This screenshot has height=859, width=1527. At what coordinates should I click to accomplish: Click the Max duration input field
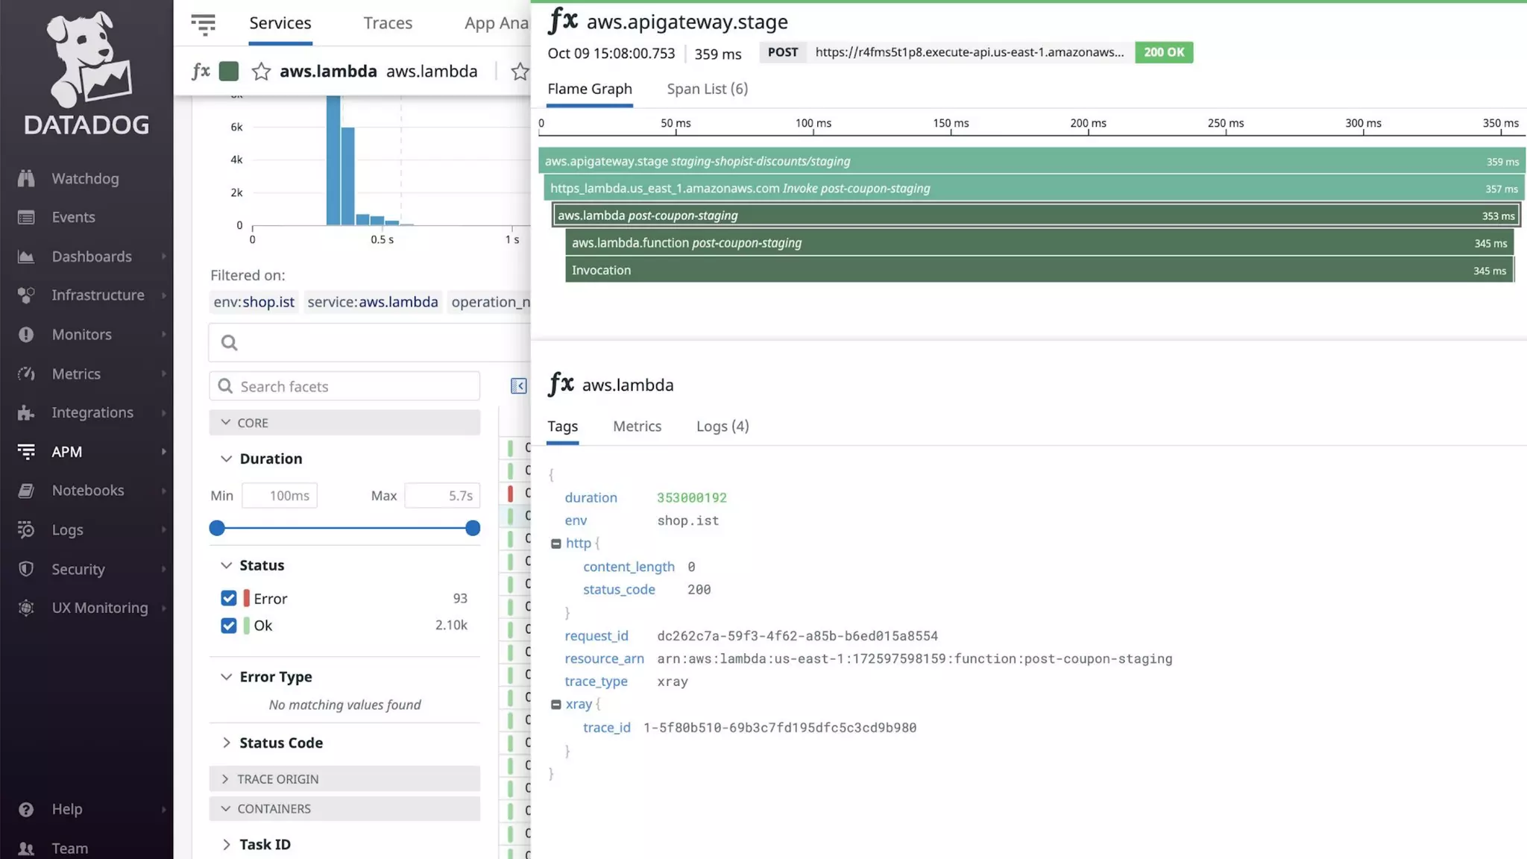[442, 495]
